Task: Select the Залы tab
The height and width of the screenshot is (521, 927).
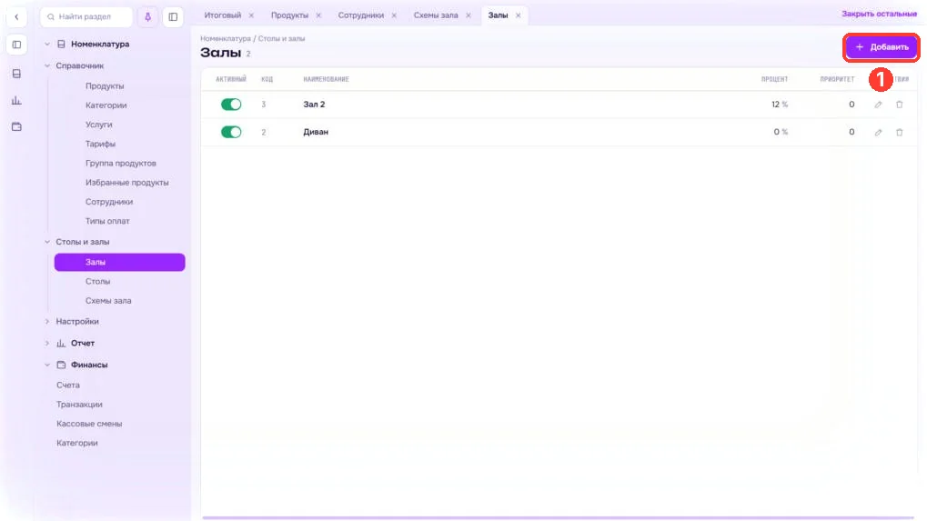Action: pyautogui.click(x=498, y=15)
